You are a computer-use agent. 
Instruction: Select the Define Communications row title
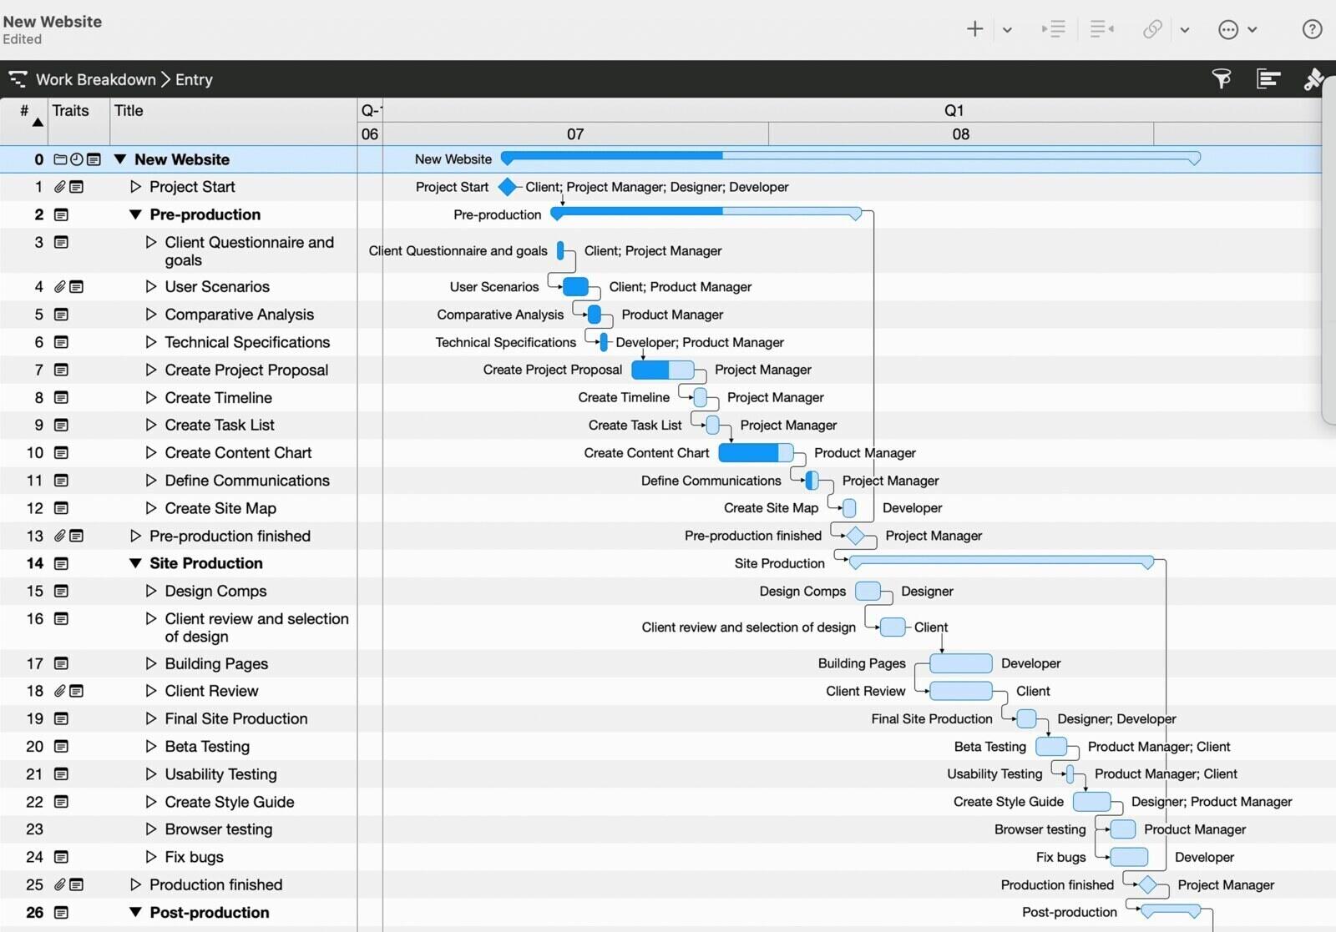247,481
